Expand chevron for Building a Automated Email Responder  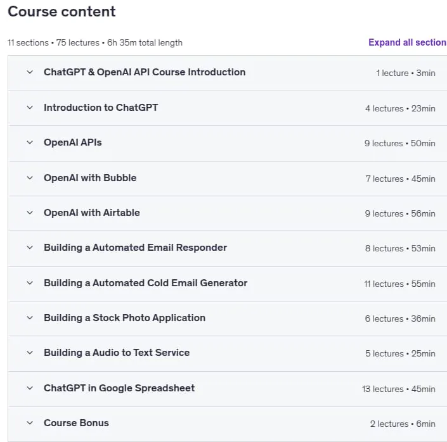tap(30, 248)
